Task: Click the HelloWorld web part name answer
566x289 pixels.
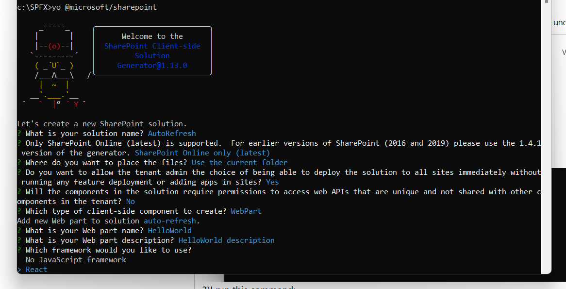Action: (x=170, y=231)
